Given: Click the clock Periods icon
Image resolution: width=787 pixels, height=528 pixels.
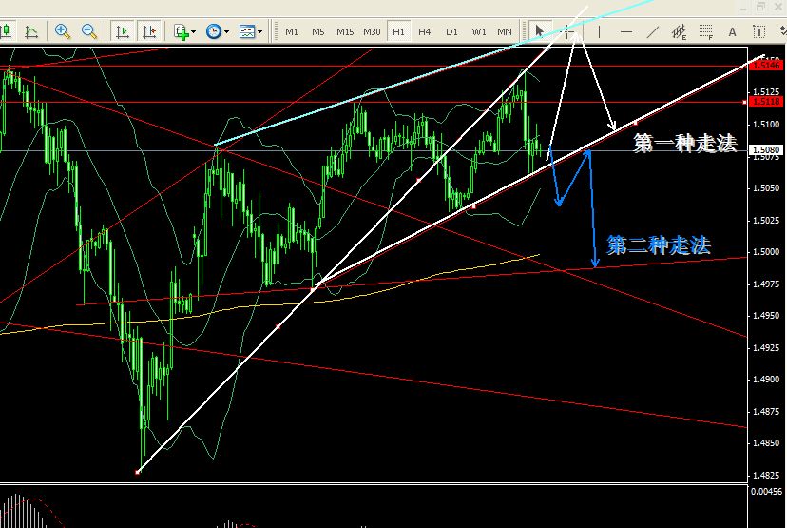Looking at the screenshot, I should click(214, 31).
